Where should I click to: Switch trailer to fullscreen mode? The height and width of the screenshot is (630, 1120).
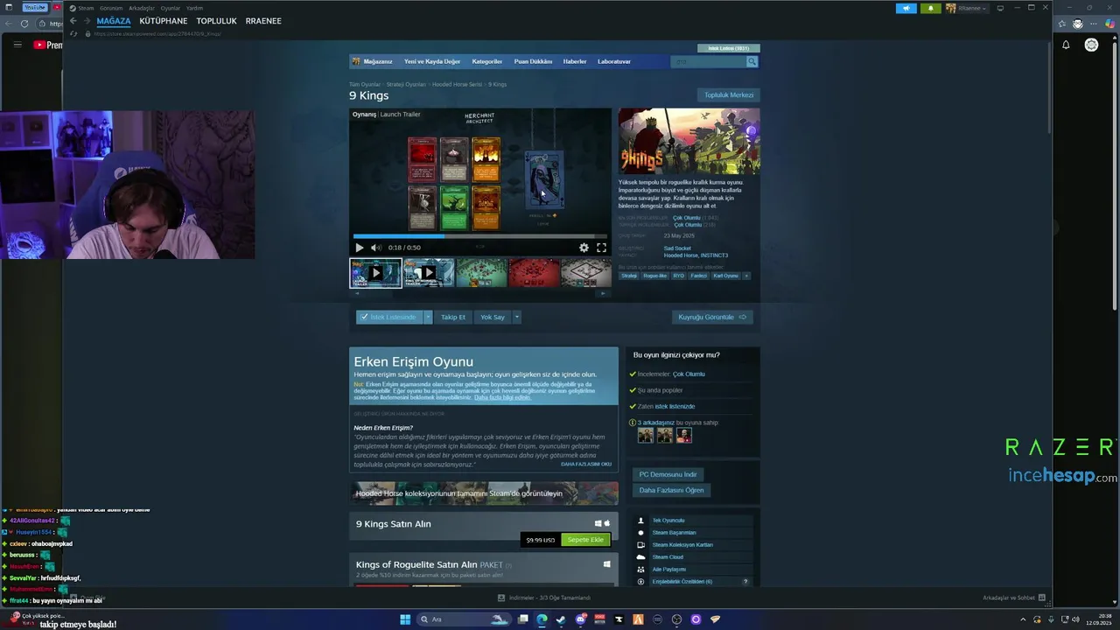click(601, 248)
